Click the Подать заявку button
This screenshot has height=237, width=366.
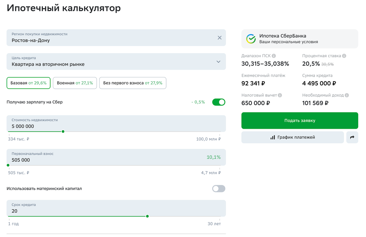(300, 121)
